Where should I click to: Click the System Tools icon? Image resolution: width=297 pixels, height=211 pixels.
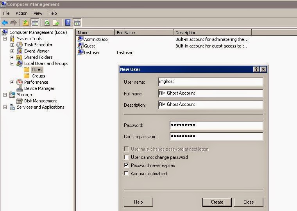pyautogui.click(x=12, y=39)
